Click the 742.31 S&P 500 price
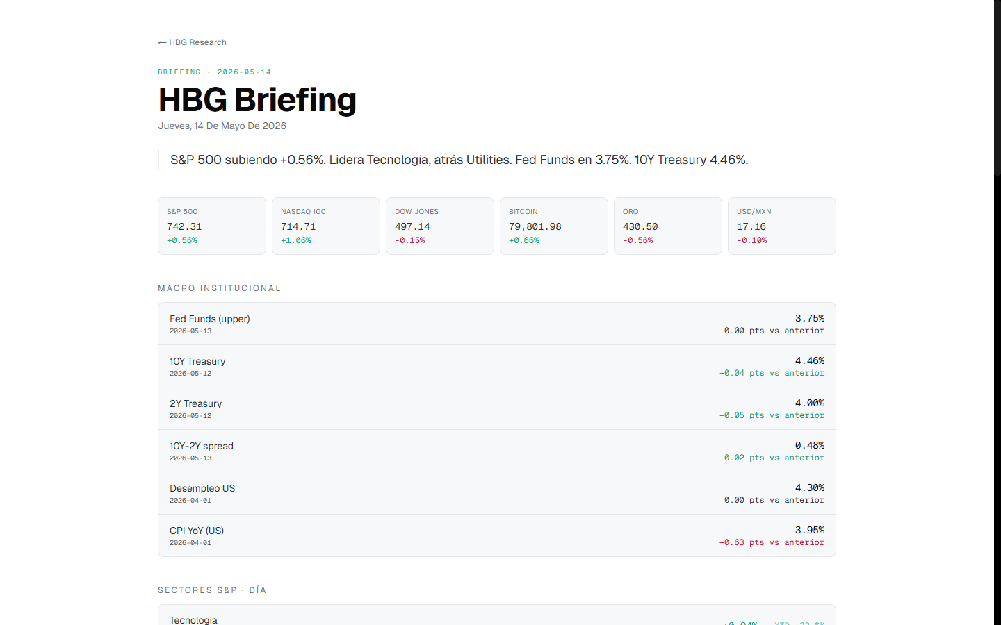1001x625 pixels. tap(184, 226)
